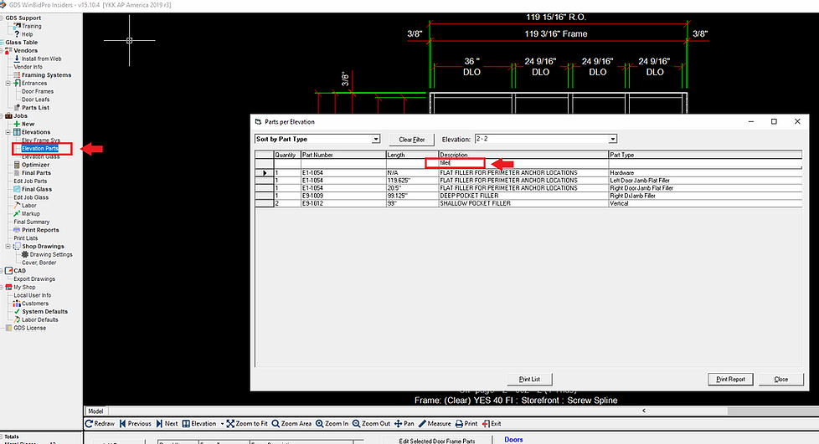This screenshot has height=444, width=819.
Task: Click the Print toolbar icon
Action: coord(466,424)
